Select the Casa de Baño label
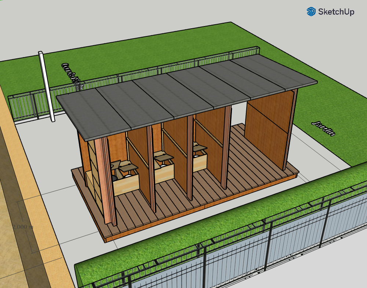367x288 pixels. coord(70,73)
